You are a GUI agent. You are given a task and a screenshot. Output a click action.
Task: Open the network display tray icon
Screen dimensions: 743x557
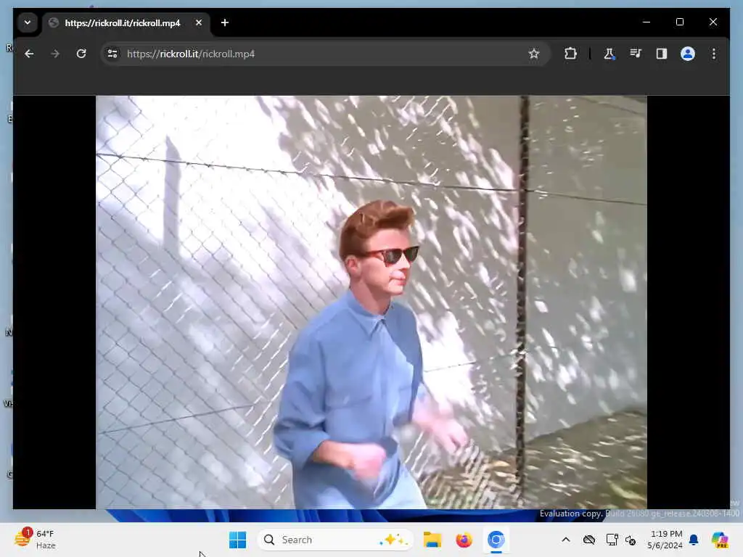pos(612,540)
